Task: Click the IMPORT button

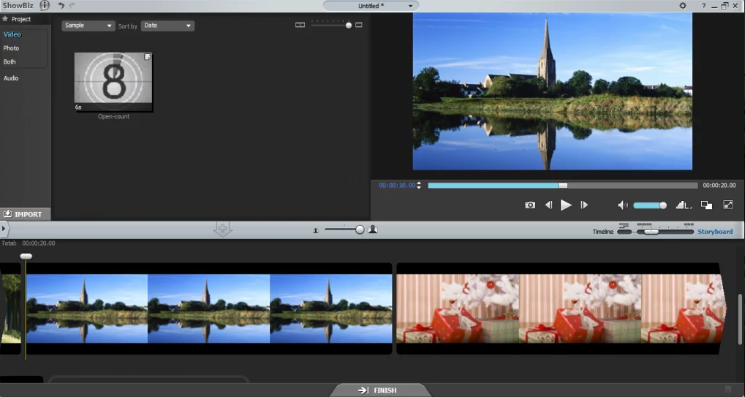Action: pyautogui.click(x=25, y=214)
